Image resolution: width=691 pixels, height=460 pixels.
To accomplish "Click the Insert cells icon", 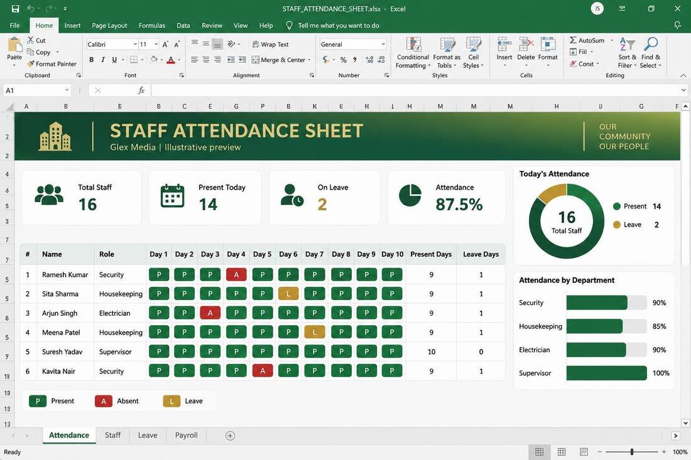I will (x=504, y=45).
